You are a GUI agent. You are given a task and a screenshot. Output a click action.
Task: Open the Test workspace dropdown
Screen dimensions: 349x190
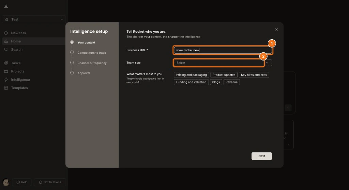34,19
